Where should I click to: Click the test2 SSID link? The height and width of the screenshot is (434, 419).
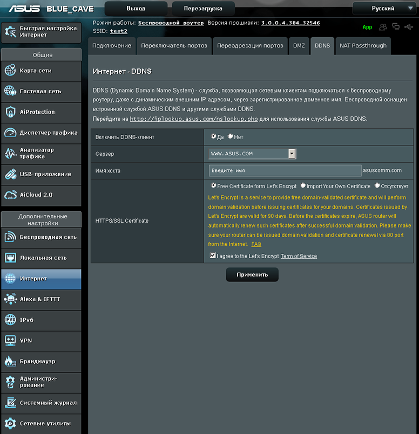click(119, 31)
